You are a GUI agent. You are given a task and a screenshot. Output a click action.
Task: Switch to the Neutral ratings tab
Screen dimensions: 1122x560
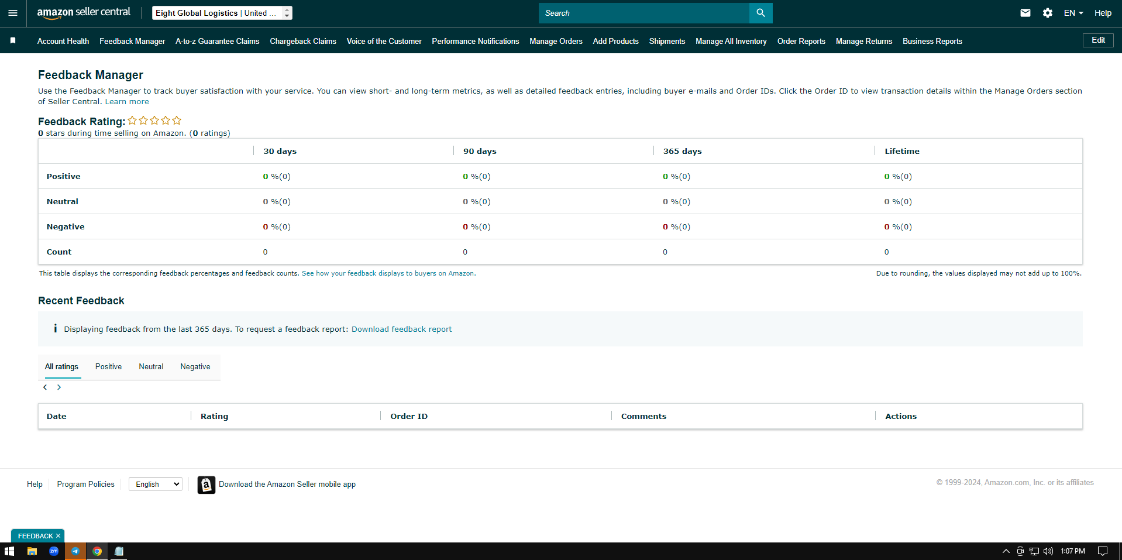pos(151,366)
